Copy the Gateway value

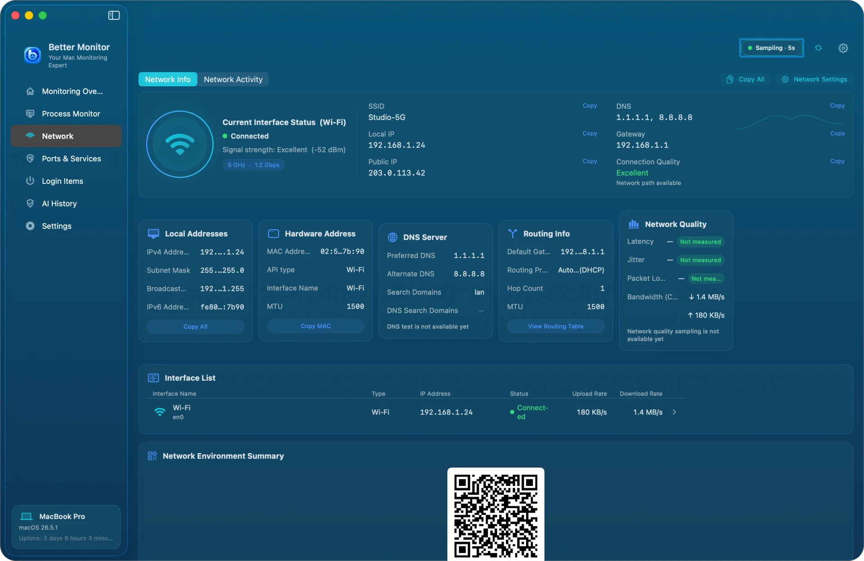[837, 134]
